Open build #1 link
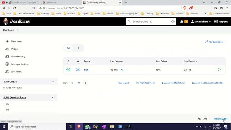This screenshot has width=231, height=130. pyautogui.click(x=122, y=70)
